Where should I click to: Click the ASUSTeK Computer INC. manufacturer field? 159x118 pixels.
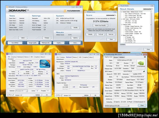point(81,62)
